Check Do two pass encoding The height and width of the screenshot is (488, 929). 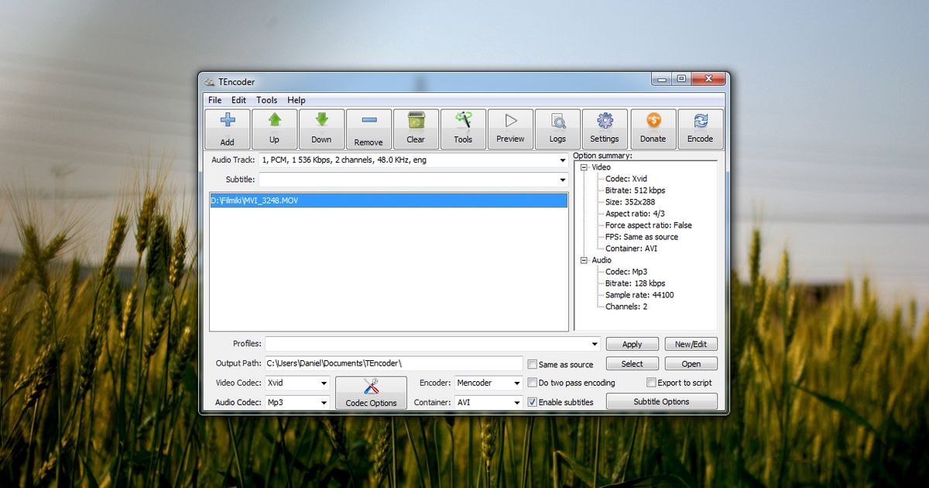[533, 383]
